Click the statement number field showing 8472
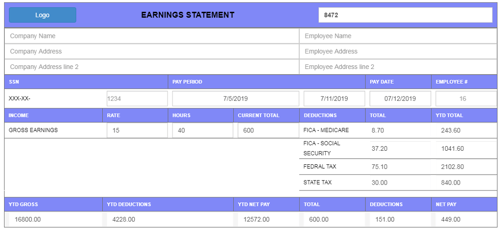The image size is (502, 232). [405, 15]
